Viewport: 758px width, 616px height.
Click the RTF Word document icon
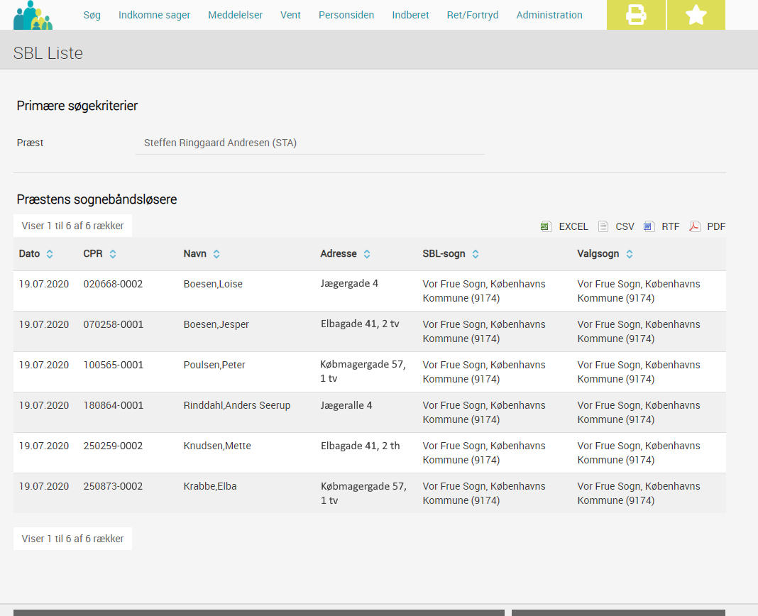coord(649,226)
